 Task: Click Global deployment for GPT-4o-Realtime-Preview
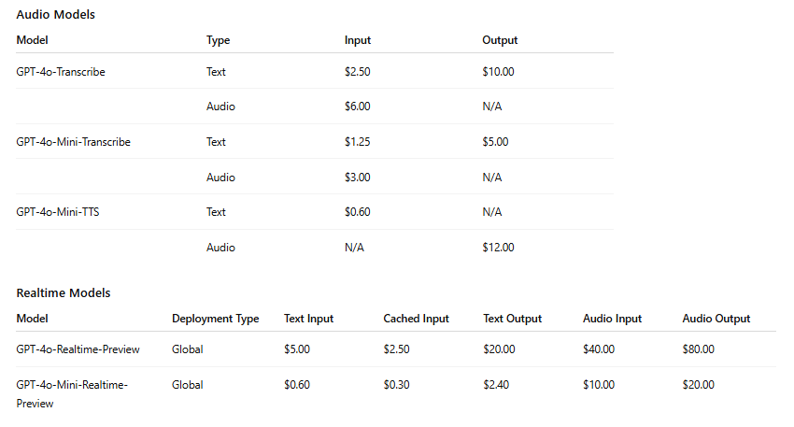click(x=188, y=349)
